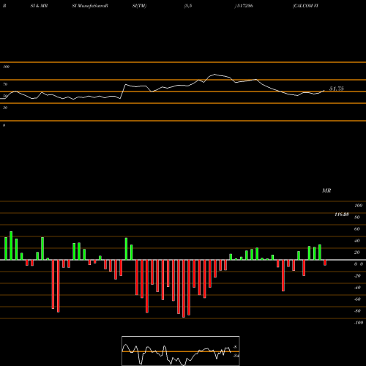Click the RSI 70 axis label
This screenshot has height=366, width=366.
point(5,84)
